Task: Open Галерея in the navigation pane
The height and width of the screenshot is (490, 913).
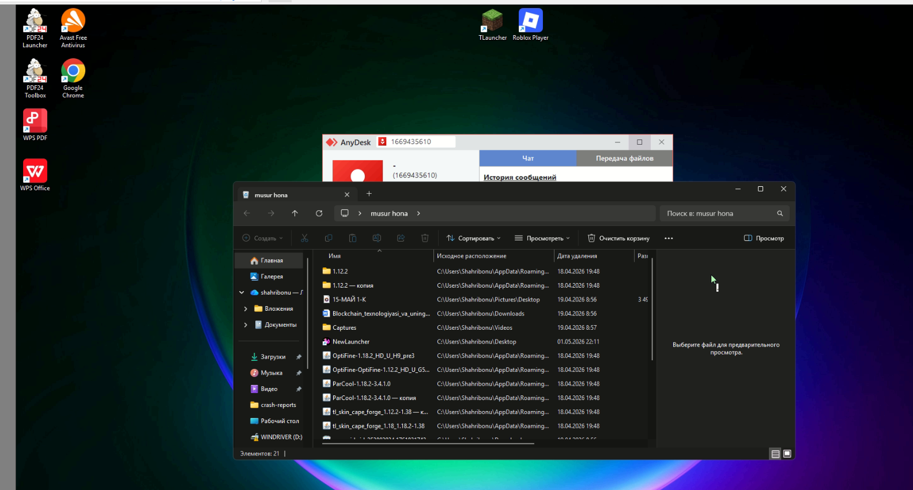Action: click(x=269, y=277)
